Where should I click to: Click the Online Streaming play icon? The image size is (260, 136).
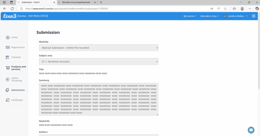[x=8, y=79]
